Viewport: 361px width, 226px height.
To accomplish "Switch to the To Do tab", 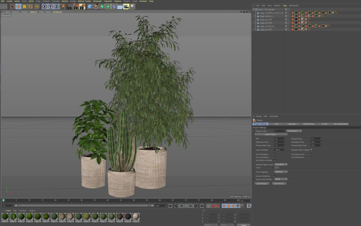I will pos(324,124).
